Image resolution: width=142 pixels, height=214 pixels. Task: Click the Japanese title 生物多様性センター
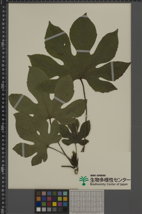coord(110,180)
